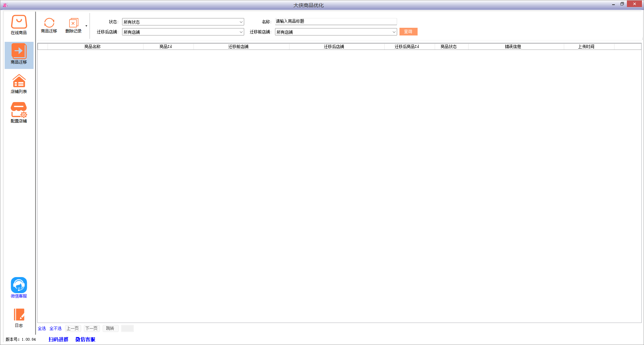644x345 pixels.
Task: Open the 扫码进群 link
Action: [x=58, y=339]
